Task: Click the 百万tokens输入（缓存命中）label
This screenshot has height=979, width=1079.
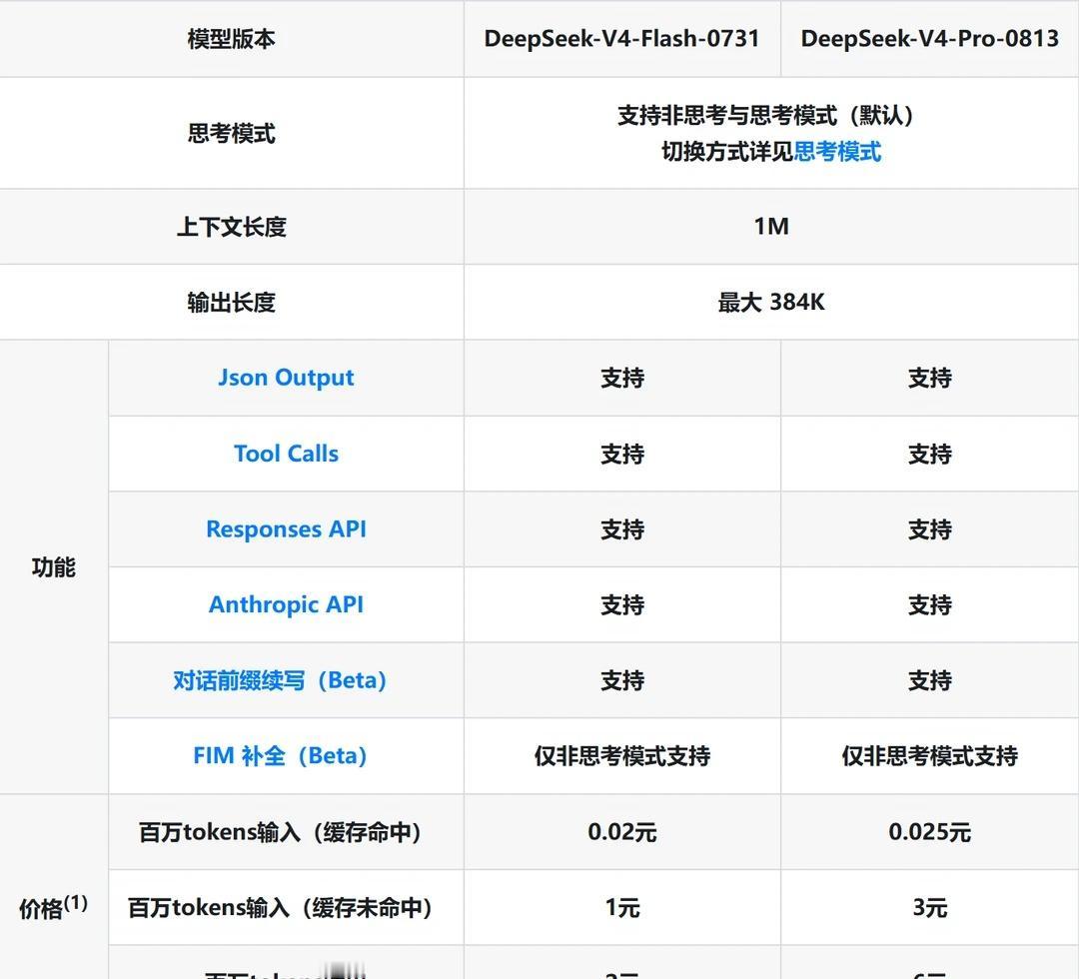Action: point(280,832)
